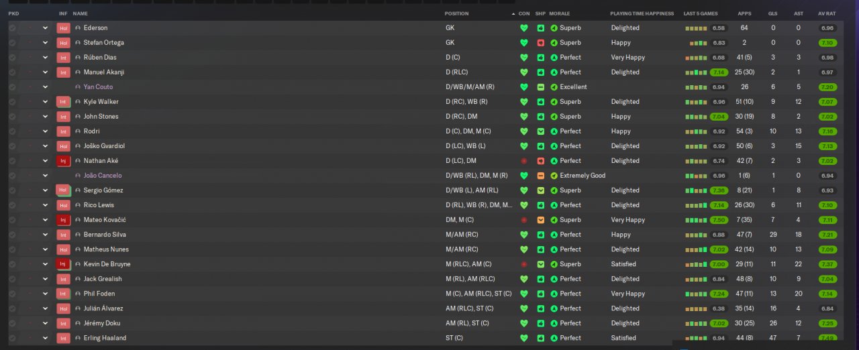Sort by the AV RAT column header
859x350 pixels.
[x=827, y=13]
